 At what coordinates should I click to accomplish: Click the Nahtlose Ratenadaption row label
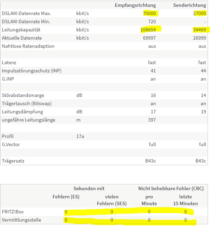28,46
